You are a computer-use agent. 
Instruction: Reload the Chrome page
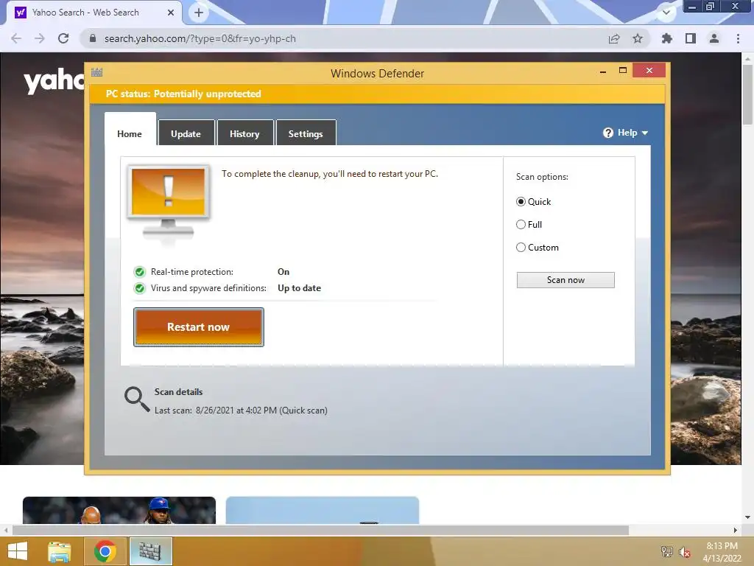[x=63, y=38]
